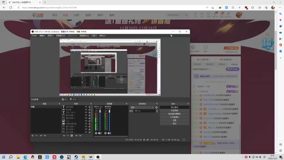284x160 pixels.
Task: Move source down arrow in Sources toolbar
Action: [80, 135]
